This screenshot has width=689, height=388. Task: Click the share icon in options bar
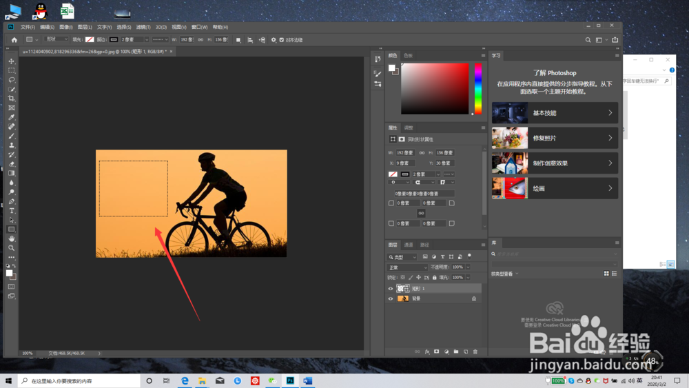click(615, 39)
